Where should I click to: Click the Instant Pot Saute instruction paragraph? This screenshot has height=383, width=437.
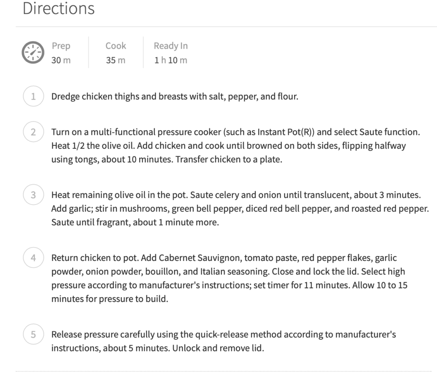coord(236,146)
